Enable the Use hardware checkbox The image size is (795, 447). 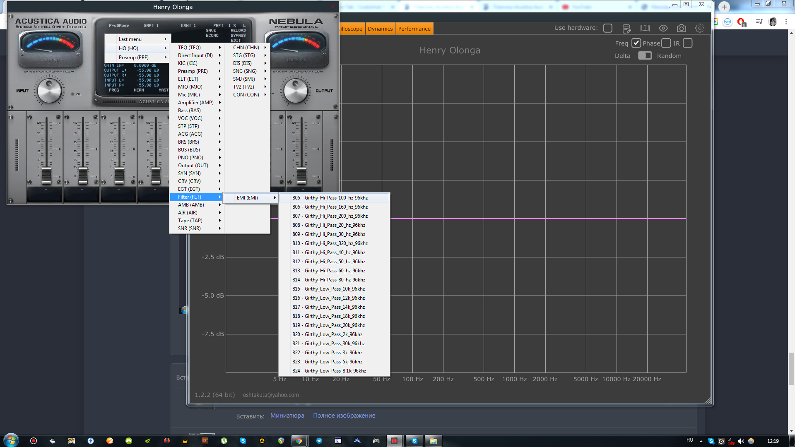pyautogui.click(x=607, y=28)
